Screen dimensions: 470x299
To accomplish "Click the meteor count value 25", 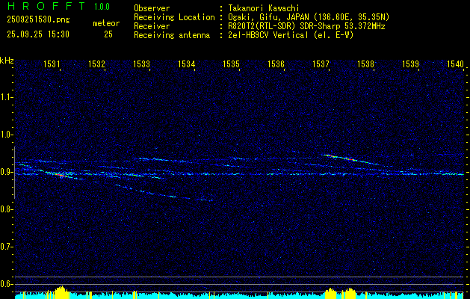I will coord(108,34).
